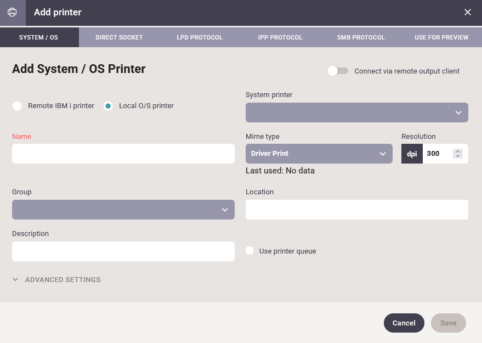This screenshot has width=482, height=343.
Task: Click the dpi label icon in Resolution
Action: point(412,154)
